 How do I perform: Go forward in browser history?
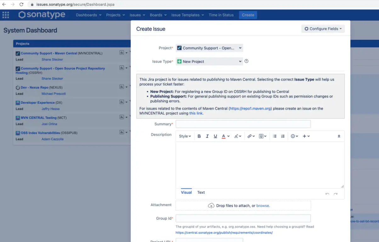click(13, 4)
